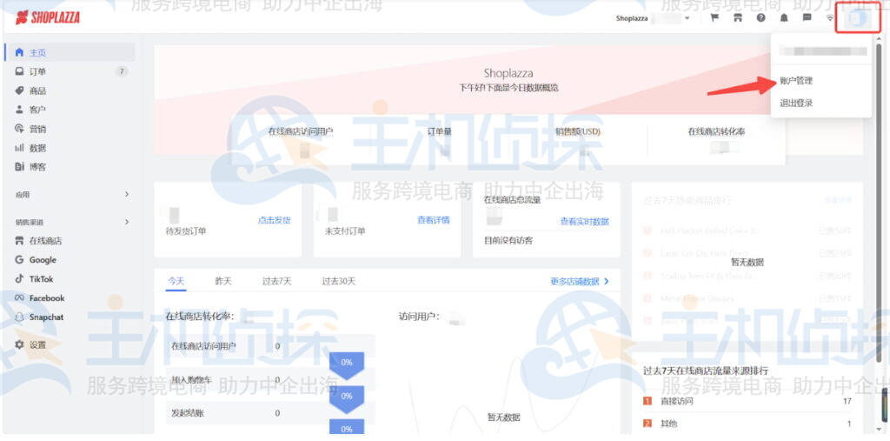Click the storefront icon in top bar
This screenshot has width=890, height=441.
pos(738,17)
